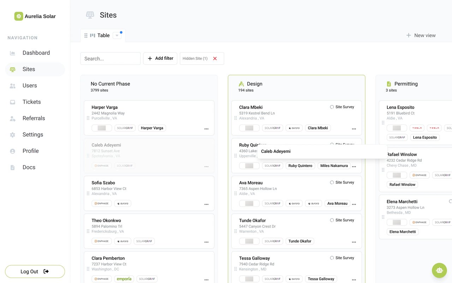Go to Users in the sidebar
This screenshot has width=452, height=283.
tap(35, 86)
